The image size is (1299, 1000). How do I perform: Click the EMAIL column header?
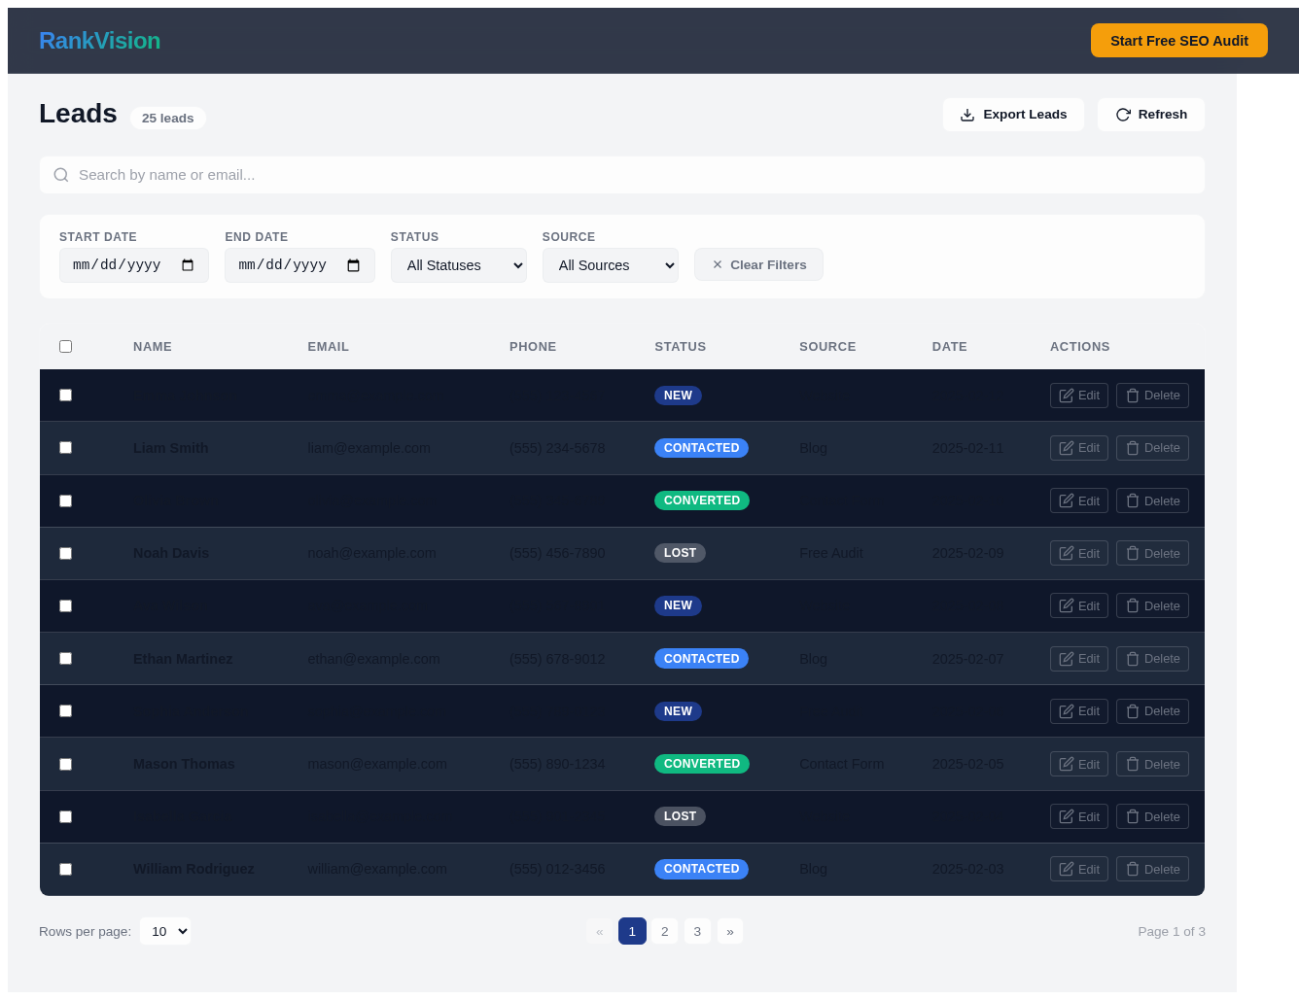328,347
